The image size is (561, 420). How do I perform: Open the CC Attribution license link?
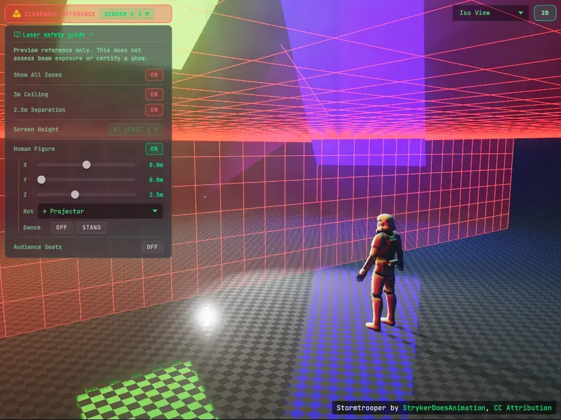click(x=522, y=408)
